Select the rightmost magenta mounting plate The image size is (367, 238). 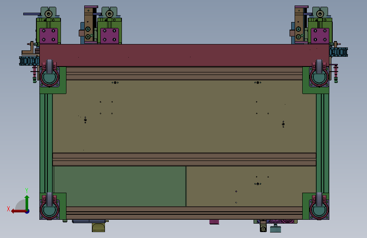point(320,36)
